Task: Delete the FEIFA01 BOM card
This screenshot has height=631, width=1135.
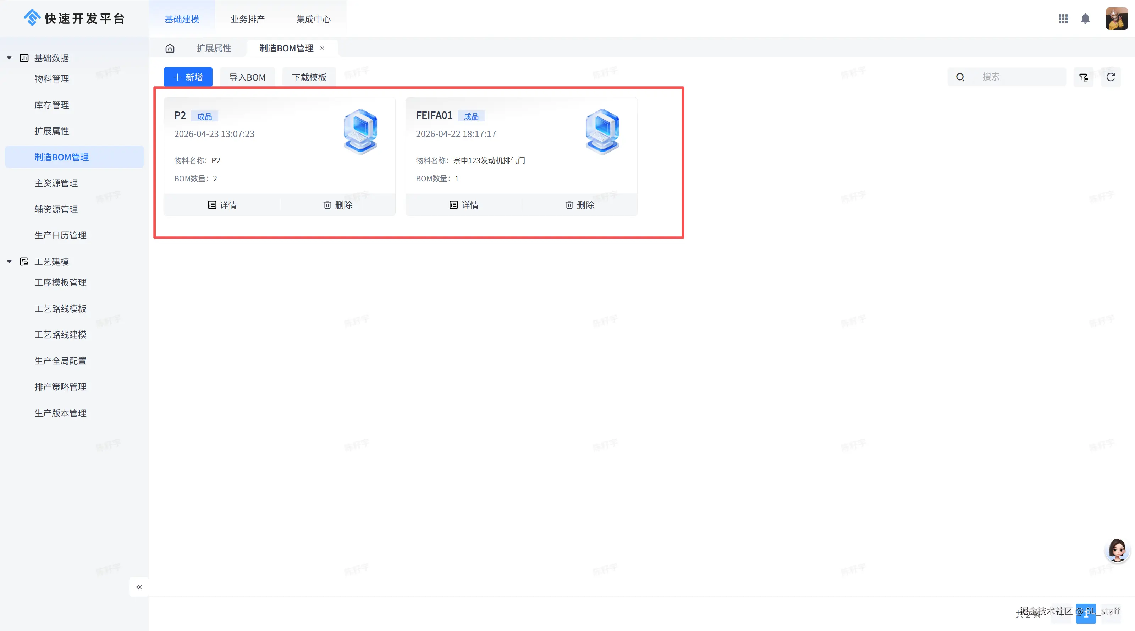Action: (x=580, y=205)
